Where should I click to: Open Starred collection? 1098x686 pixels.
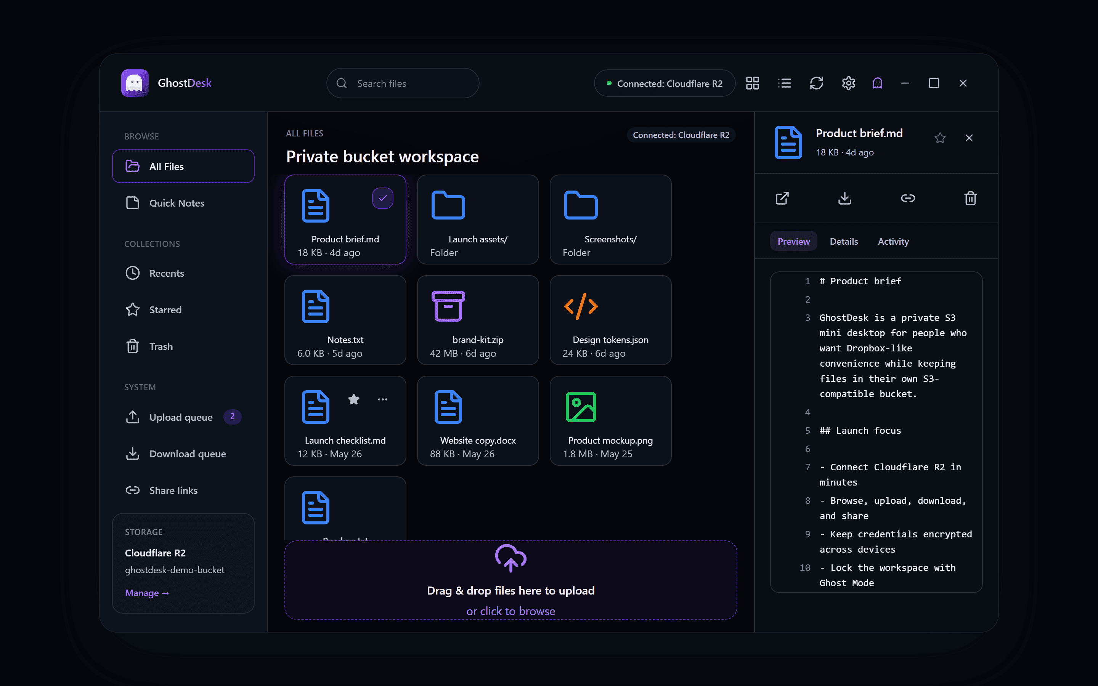pos(183,310)
